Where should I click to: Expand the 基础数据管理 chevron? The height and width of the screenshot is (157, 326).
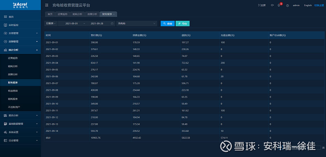click(37, 124)
